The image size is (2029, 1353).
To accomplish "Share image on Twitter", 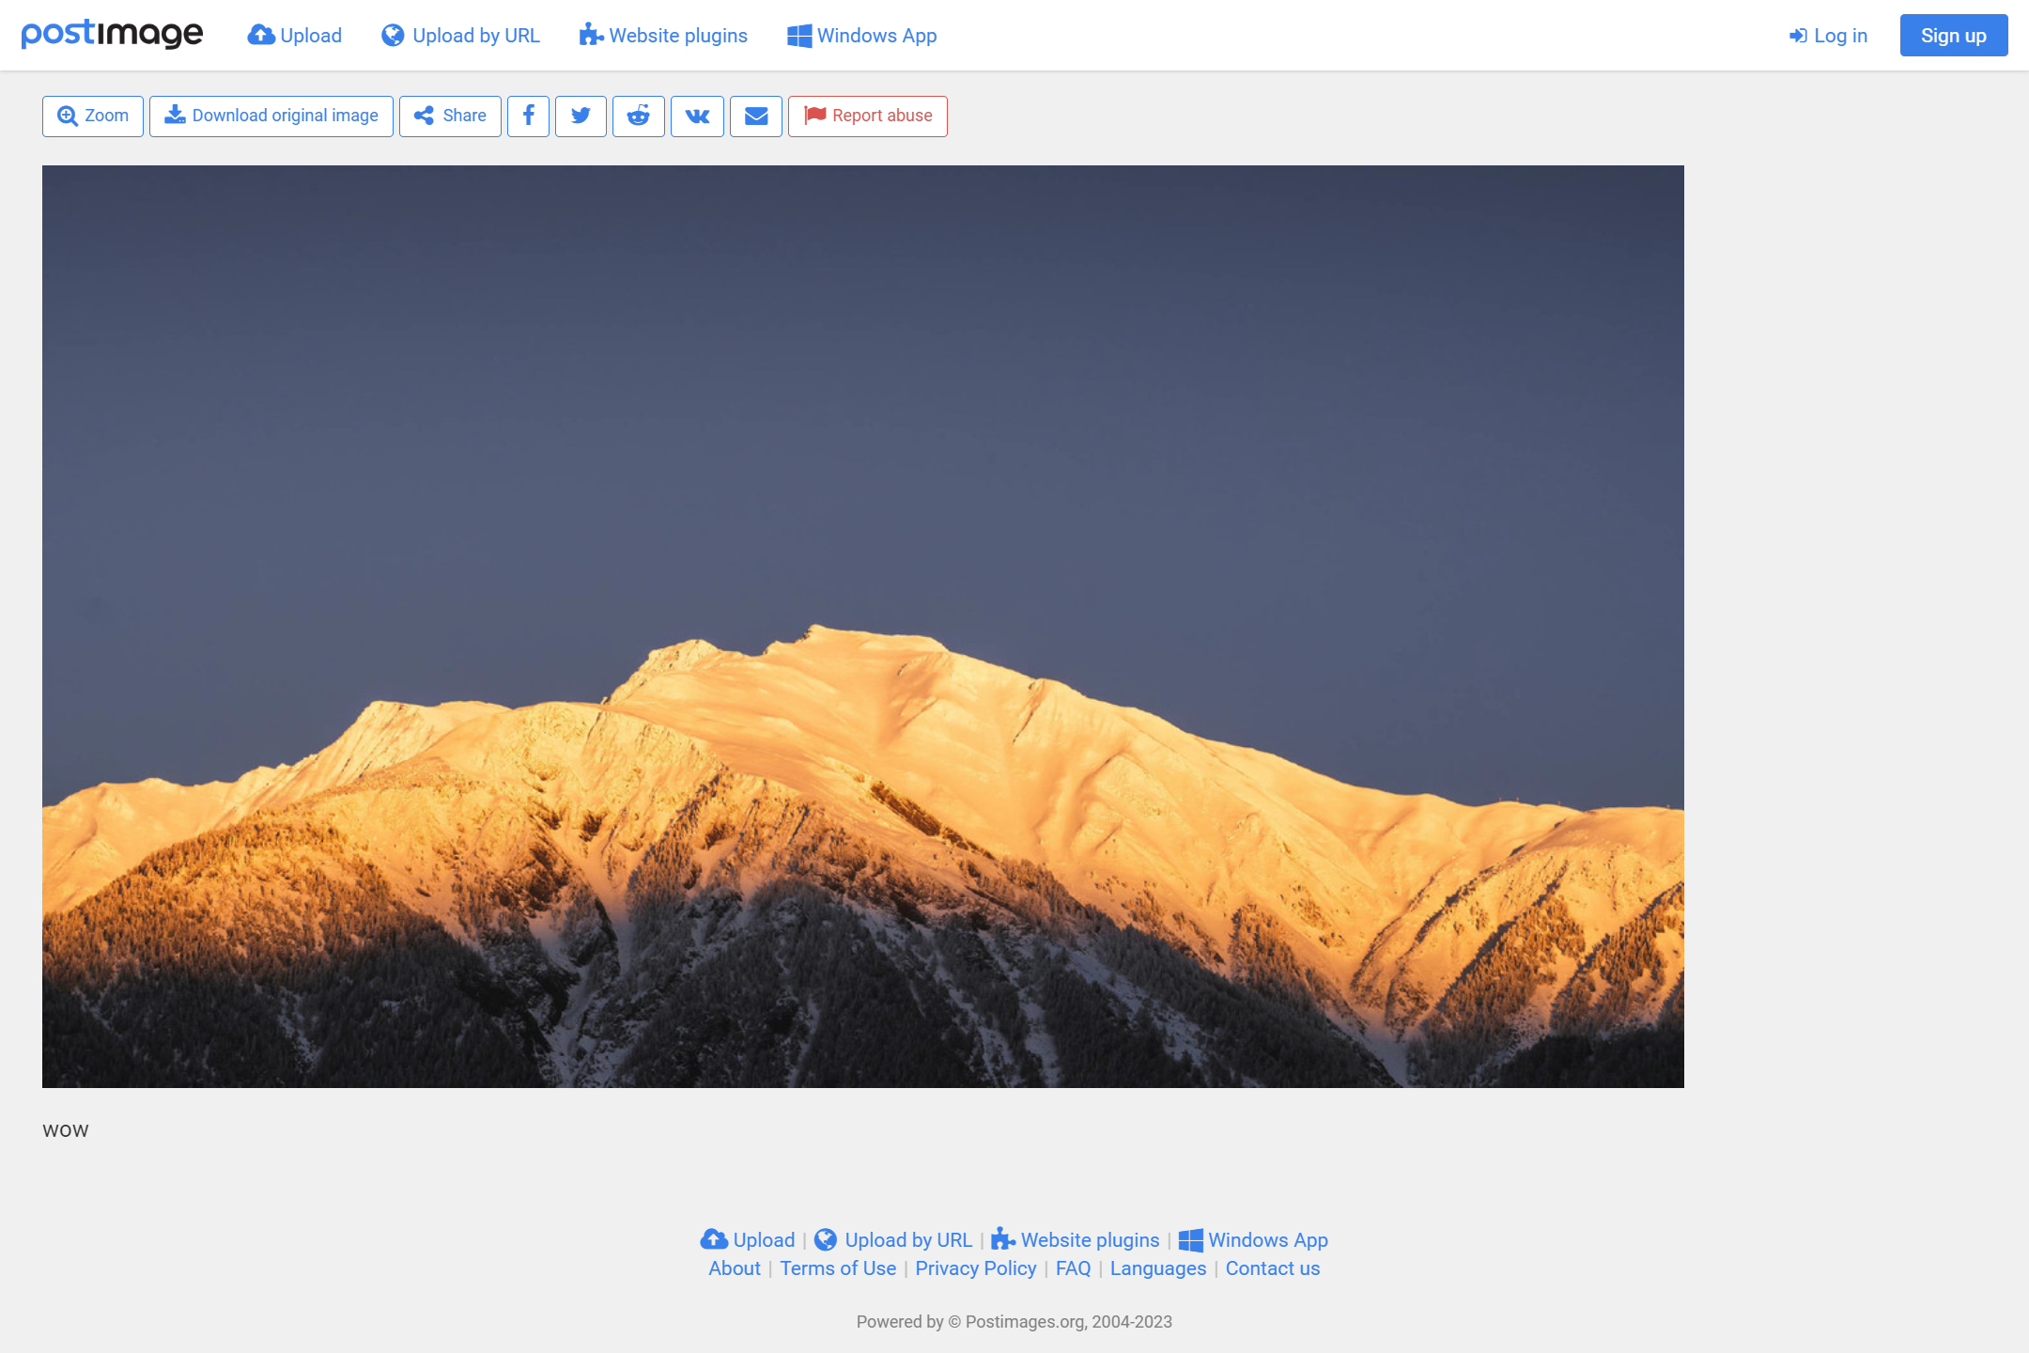I will tap(581, 116).
